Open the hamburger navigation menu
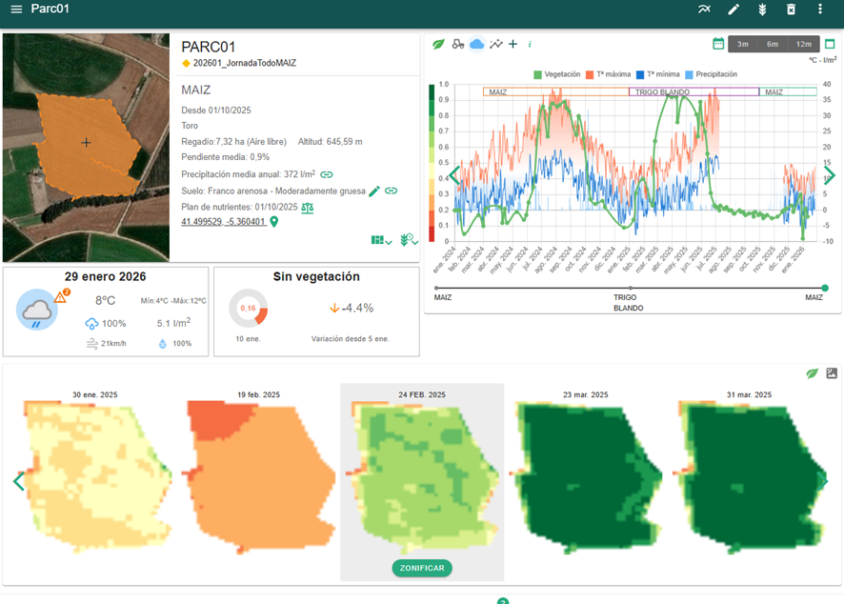Viewport: 844px width, 604px height. pyautogui.click(x=15, y=10)
